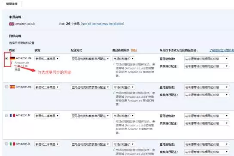Click the Amazon.it marketplace name
Screen dimensions: 234x156
[23, 144]
